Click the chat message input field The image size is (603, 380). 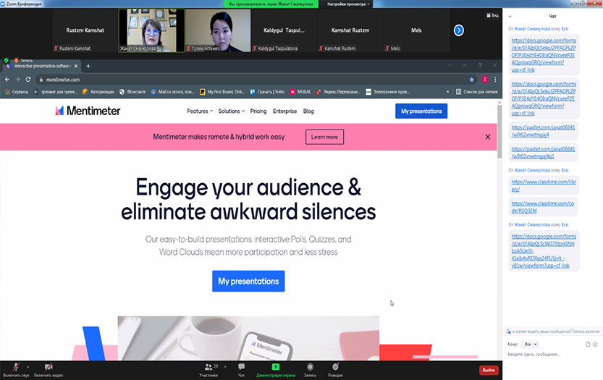(x=550, y=355)
